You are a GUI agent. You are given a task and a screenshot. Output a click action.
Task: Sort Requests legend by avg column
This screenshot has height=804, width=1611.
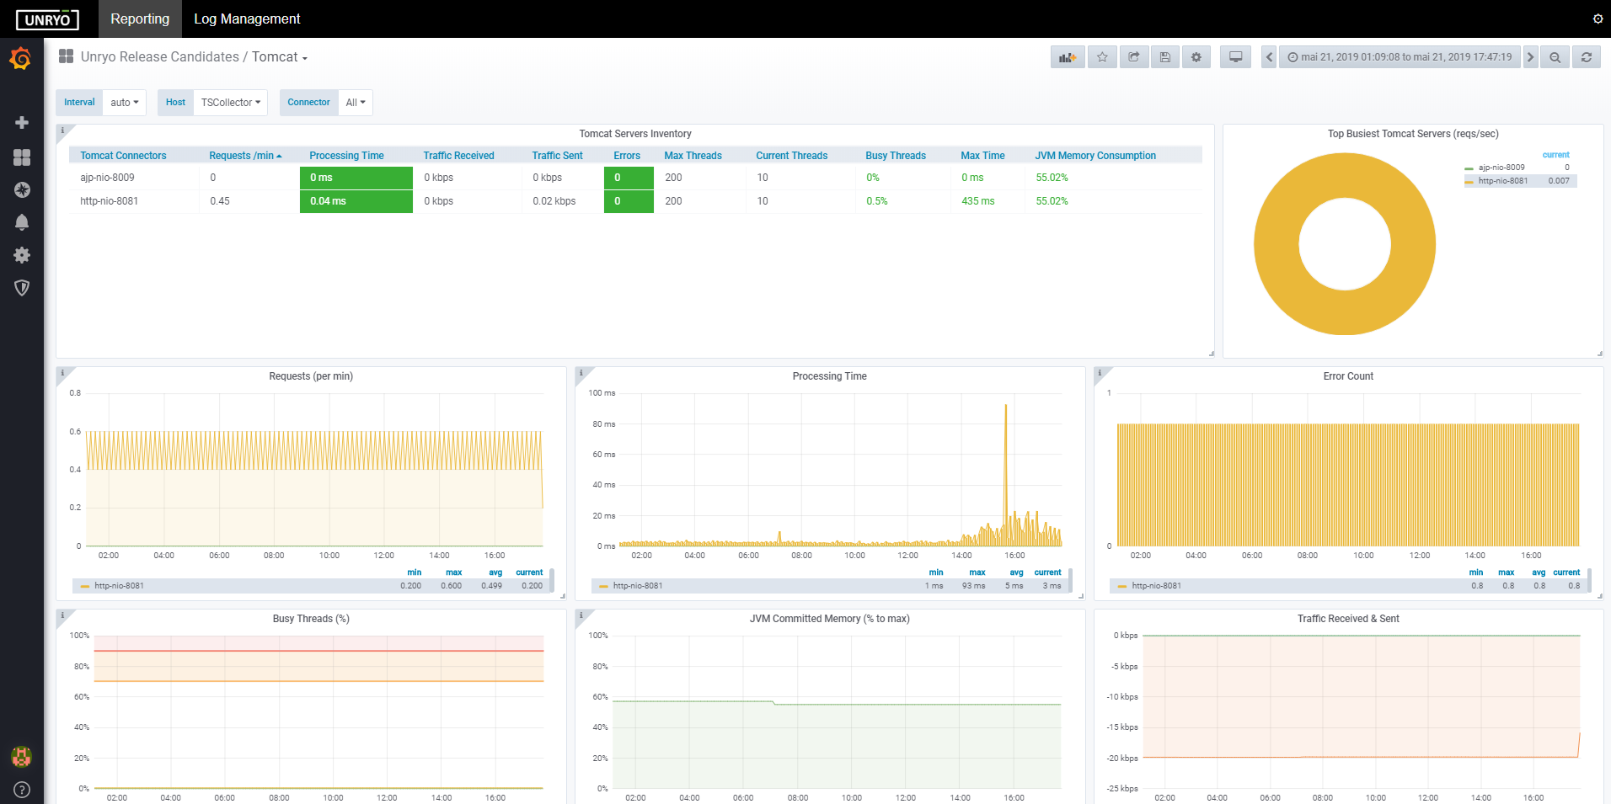[495, 572]
